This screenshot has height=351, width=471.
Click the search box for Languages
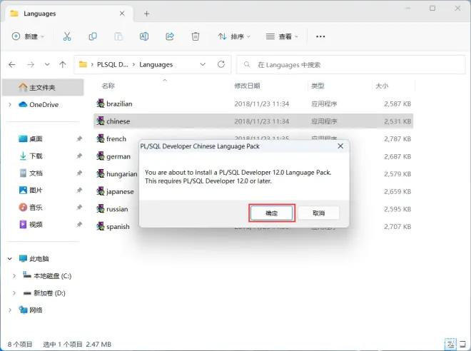tap(351, 64)
